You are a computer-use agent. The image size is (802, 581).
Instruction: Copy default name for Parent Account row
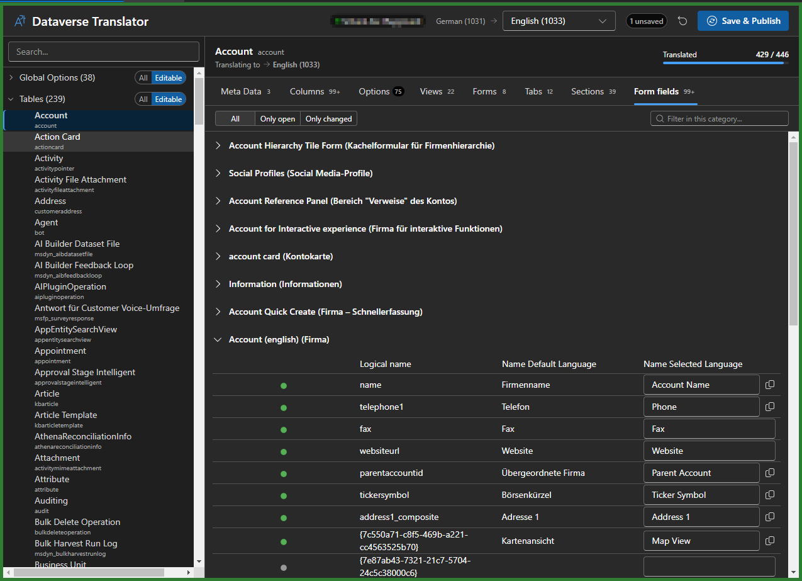click(x=770, y=473)
